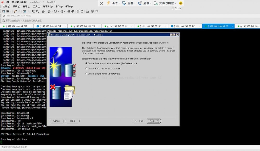The width and height of the screenshot is (260, 151).
Task: Select the Print icon in the Xshell toolbar
Action: [x=43, y=11]
